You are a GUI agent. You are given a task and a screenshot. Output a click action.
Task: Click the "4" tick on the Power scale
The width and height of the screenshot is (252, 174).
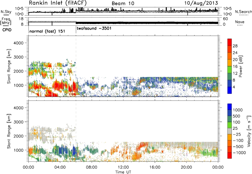[x=234, y=87]
